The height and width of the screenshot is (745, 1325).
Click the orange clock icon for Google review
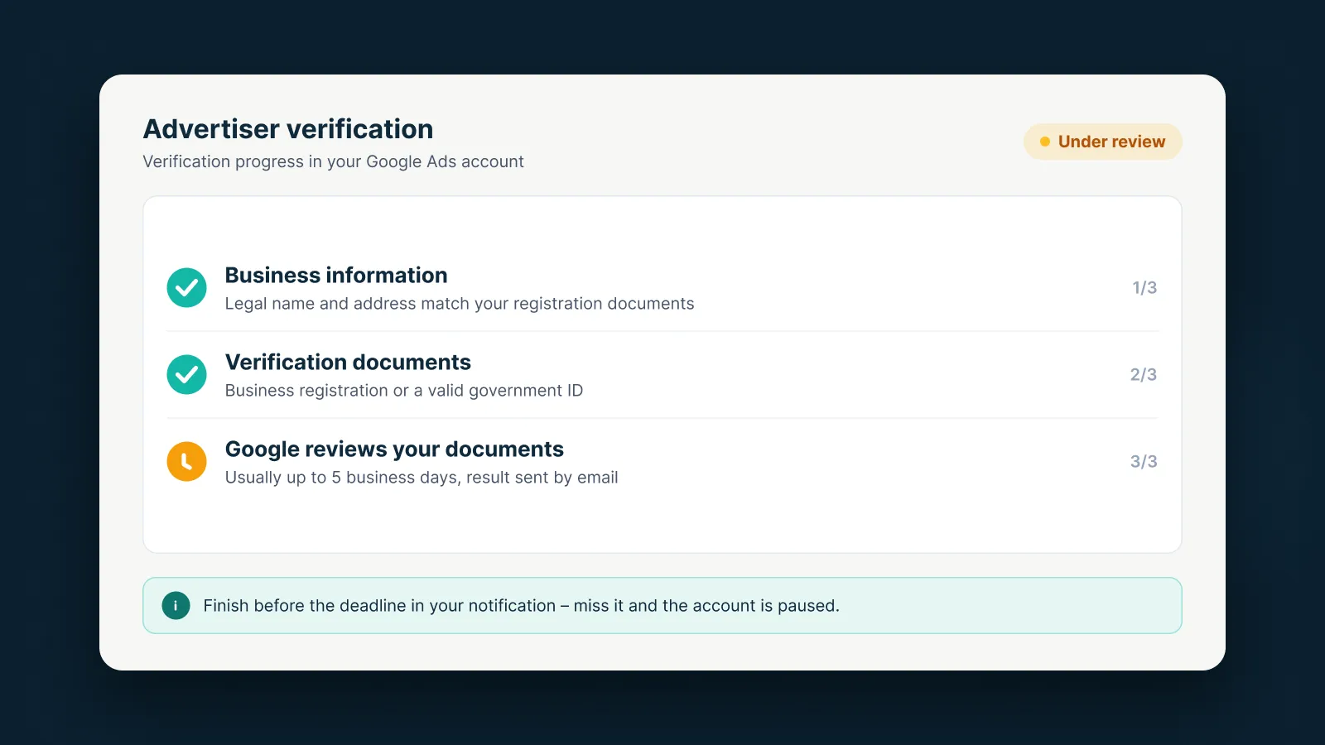(x=186, y=461)
